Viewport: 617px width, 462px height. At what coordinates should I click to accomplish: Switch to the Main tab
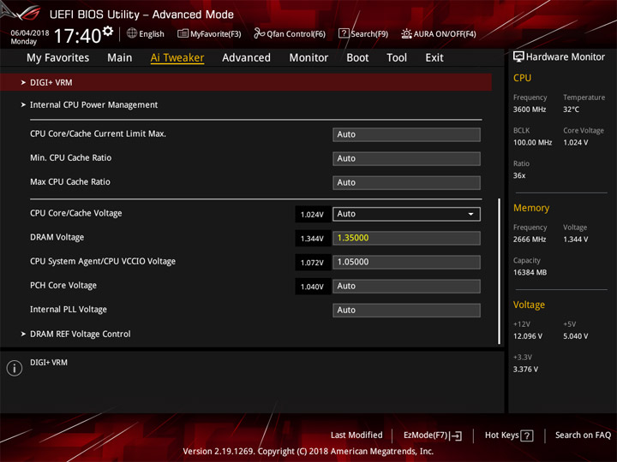120,58
